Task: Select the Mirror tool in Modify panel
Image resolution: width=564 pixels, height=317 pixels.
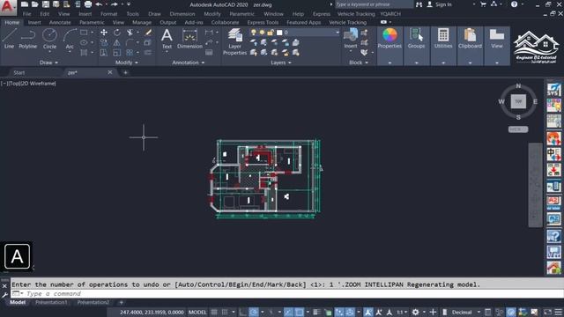Action: 117,43
